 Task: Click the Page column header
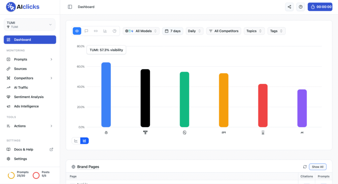(73, 176)
